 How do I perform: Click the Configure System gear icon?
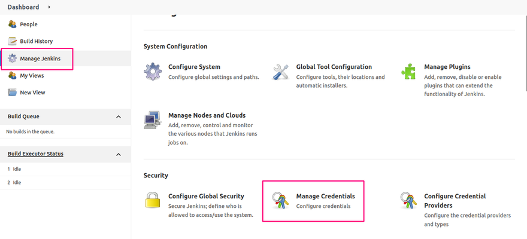click(x=153, y=71)
